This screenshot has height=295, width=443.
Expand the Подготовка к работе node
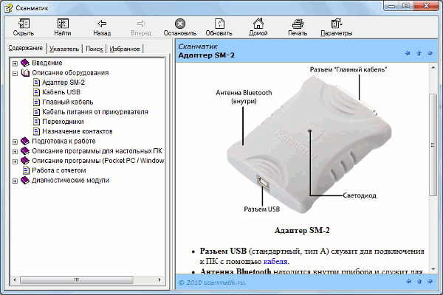[15, 141]
